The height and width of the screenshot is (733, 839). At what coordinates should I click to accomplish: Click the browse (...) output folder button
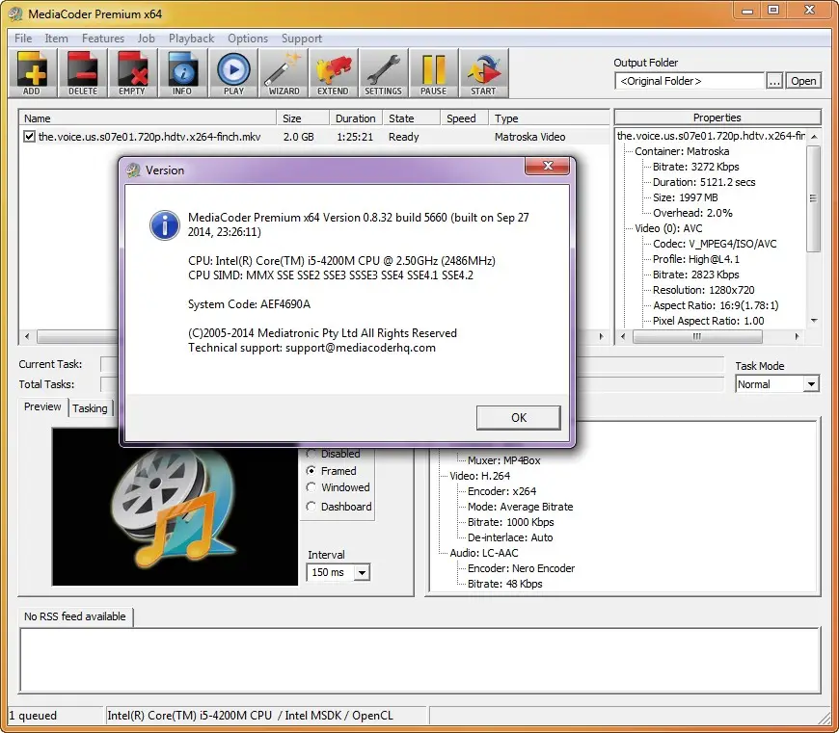coord(774,81)
